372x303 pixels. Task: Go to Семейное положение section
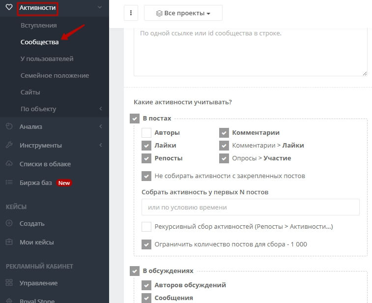55,75
